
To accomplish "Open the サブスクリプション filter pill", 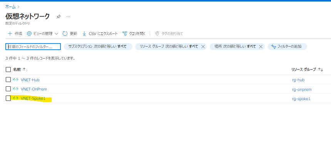I will (x=98, y=47).
